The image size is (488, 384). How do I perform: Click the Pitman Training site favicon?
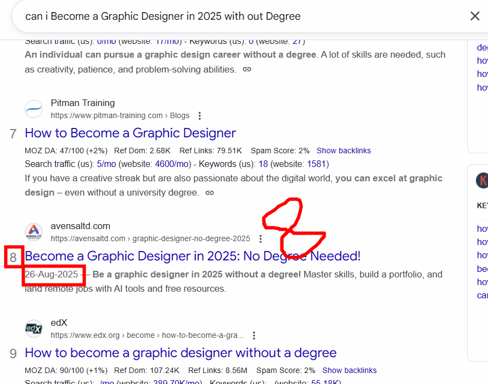click(33, 109)
